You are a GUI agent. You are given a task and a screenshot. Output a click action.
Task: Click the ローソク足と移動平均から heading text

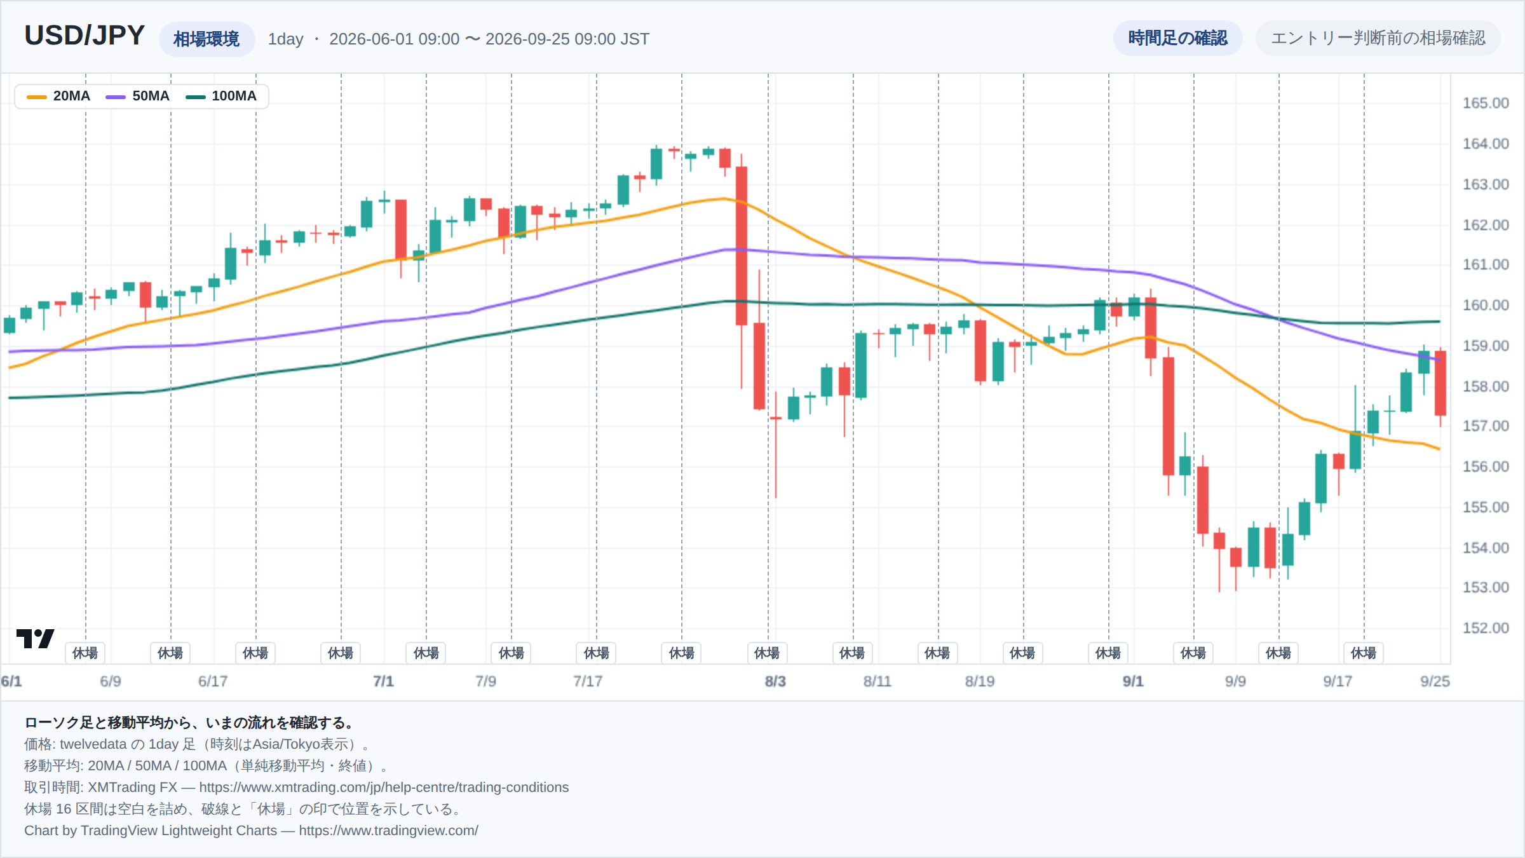(x=191, y=723)
